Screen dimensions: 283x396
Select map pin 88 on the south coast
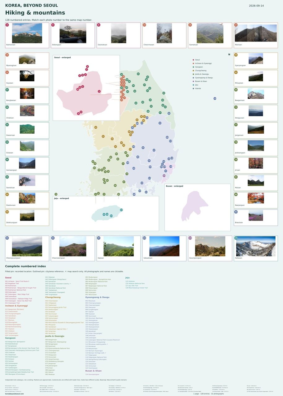[x=119, y=194]
